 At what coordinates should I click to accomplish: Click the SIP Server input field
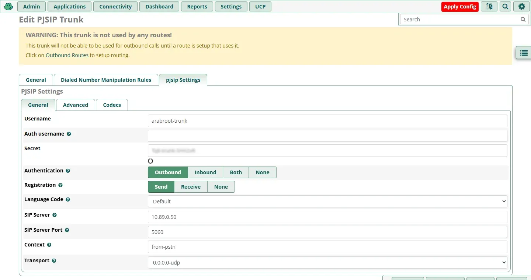pyautogui.click(x=327, y=217)
